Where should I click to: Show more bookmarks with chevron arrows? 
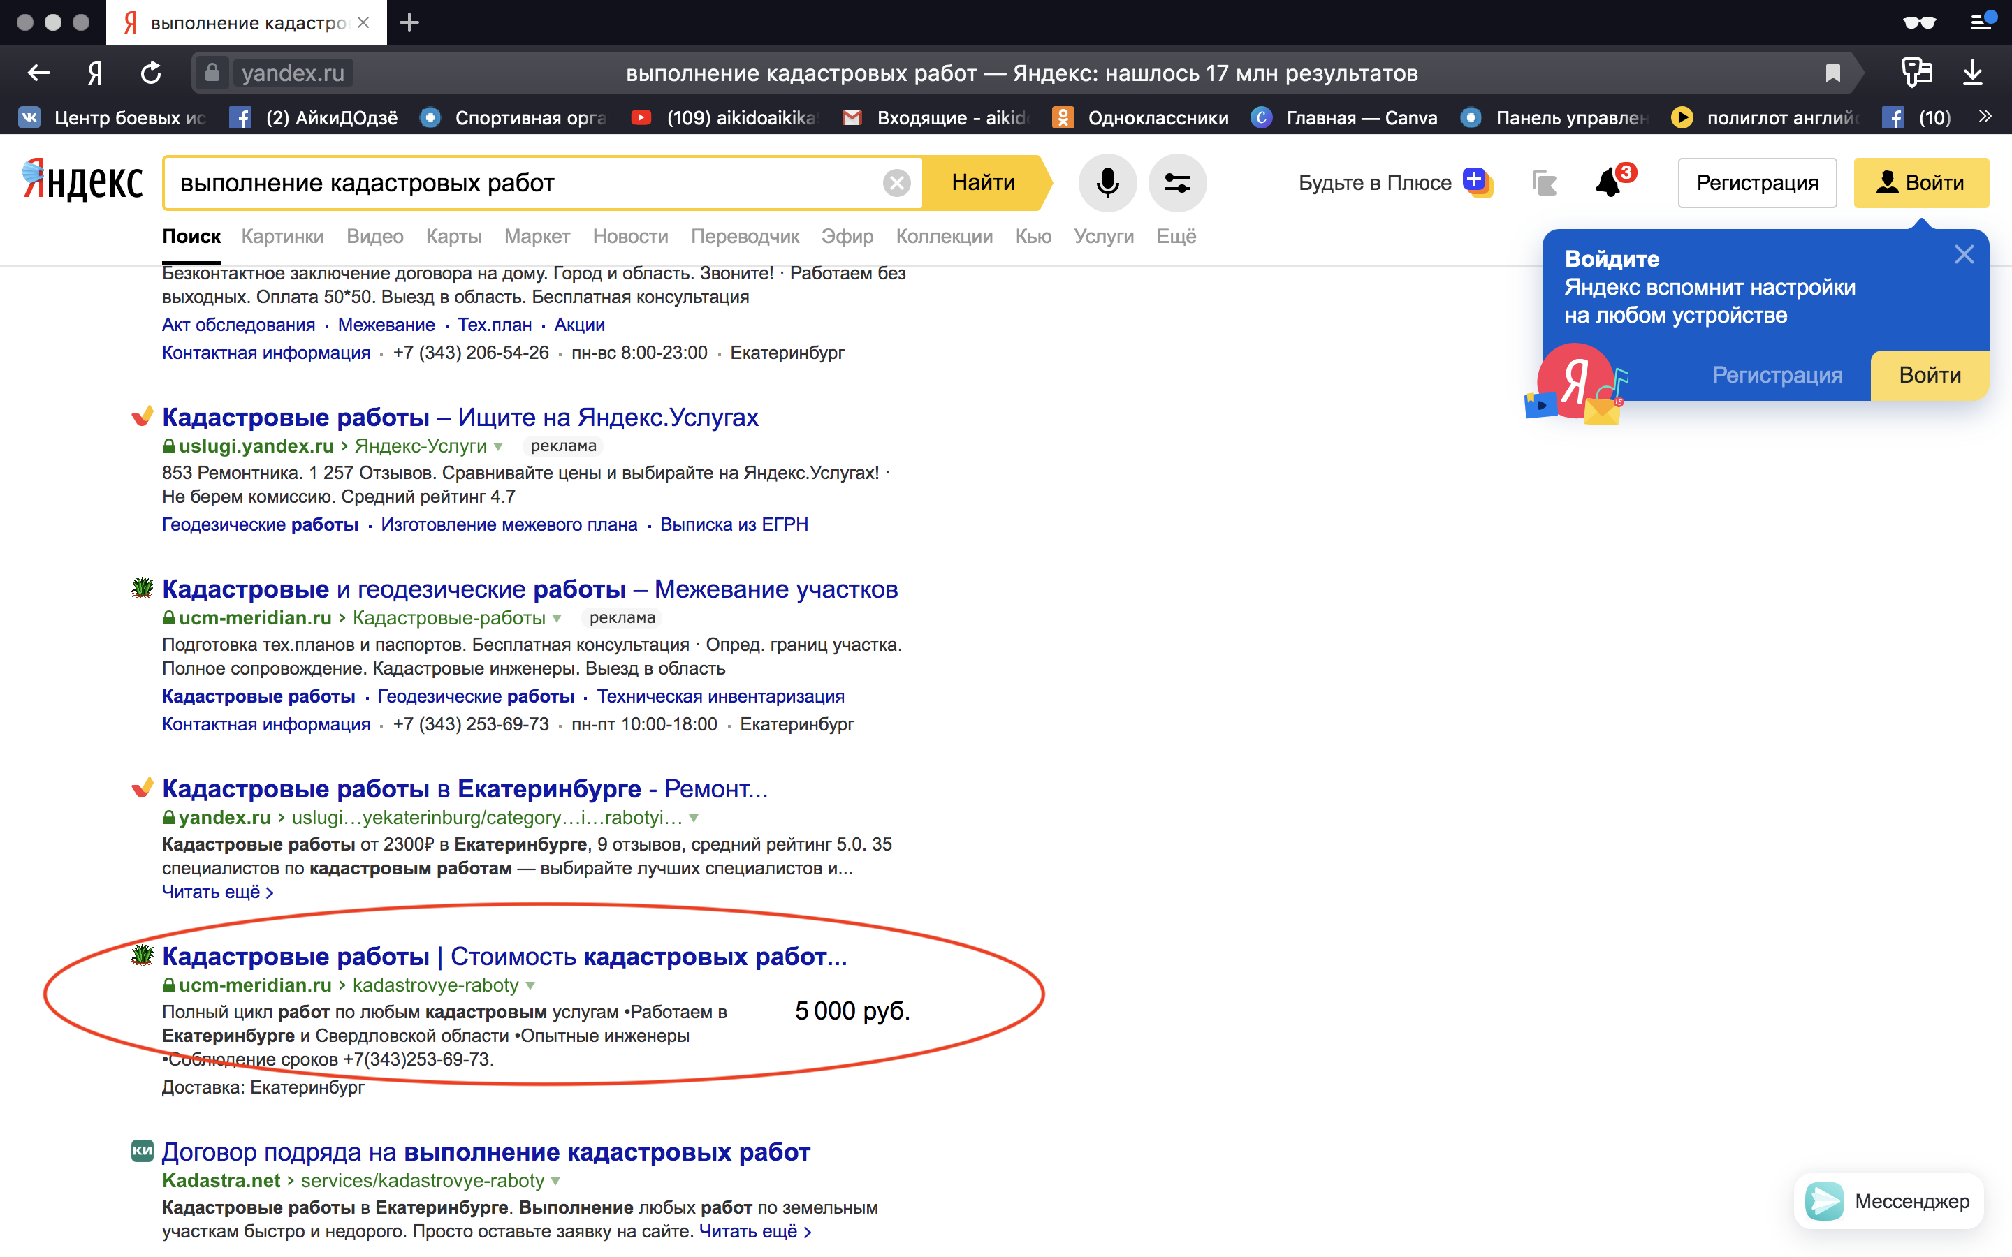click(1985, 117)
